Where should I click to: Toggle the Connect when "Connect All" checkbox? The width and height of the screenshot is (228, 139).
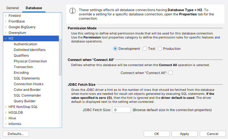point(171,73)
